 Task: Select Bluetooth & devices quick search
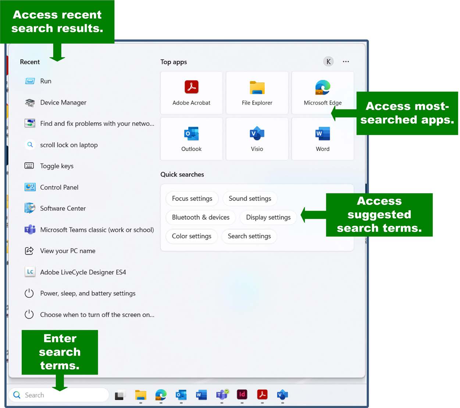click(x=201, y=217)
